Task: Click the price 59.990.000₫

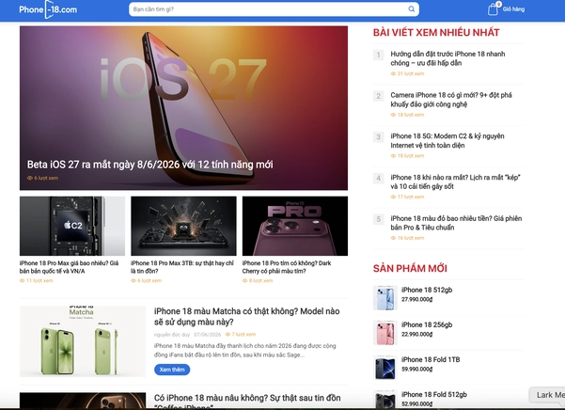Action: pos(416,370)
